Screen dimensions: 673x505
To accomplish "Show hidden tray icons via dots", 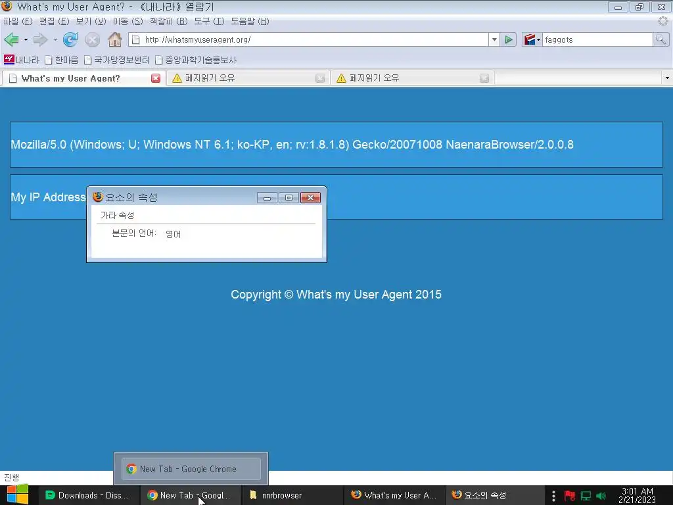I will [553, 496].
